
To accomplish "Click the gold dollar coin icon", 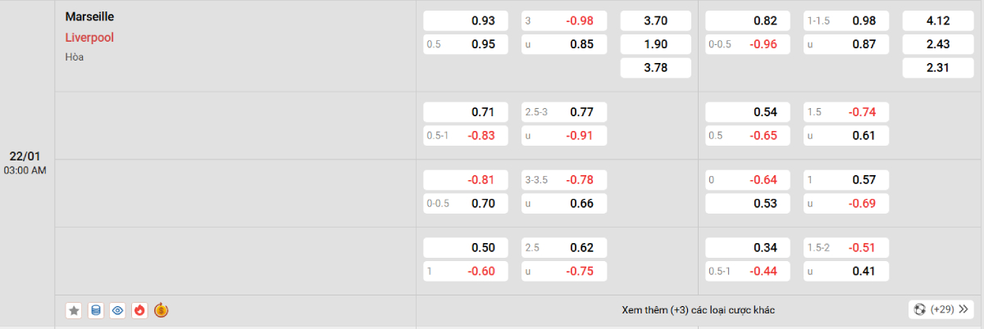I will tap(162, 310).
